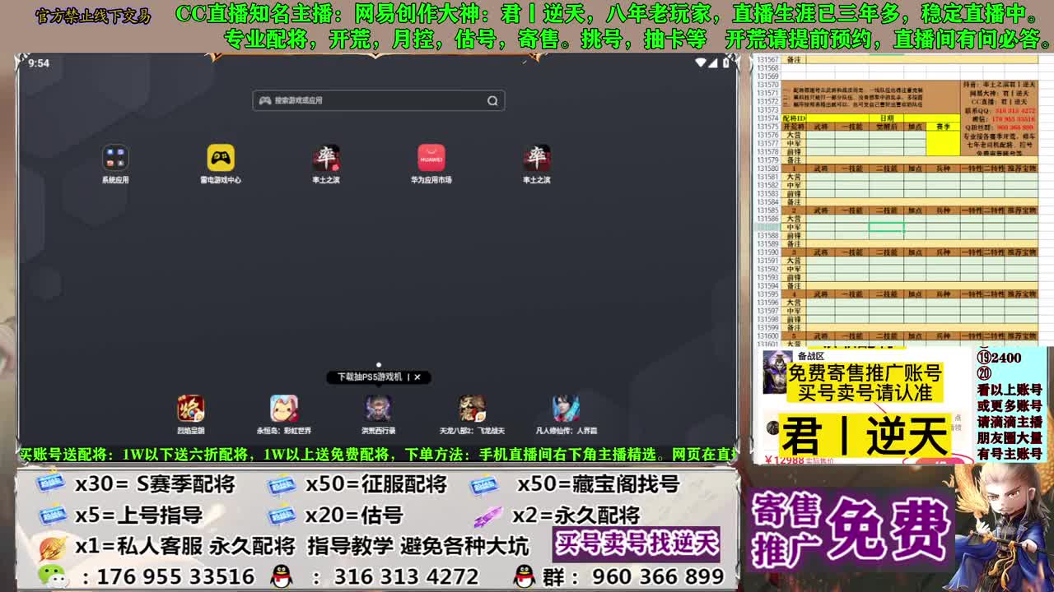Select spreadsheet row header 131585
The height and width of the screenshot is (592, 1054).
(767, 210)
